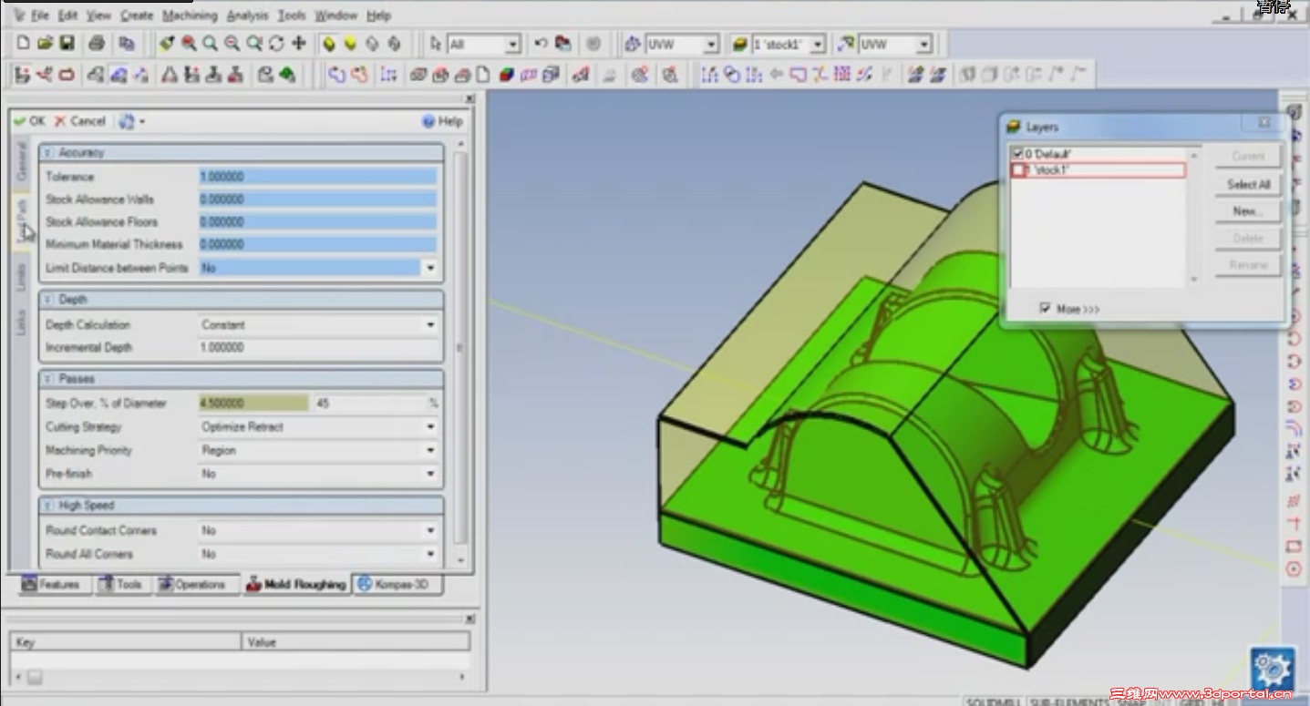Click the Incremental Depth value field
Viewport: 1310px width, 706px height.
[318, 347]
